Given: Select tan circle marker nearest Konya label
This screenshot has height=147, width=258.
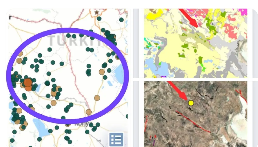Looking at the screenshot, I should (x=88, y=112).
